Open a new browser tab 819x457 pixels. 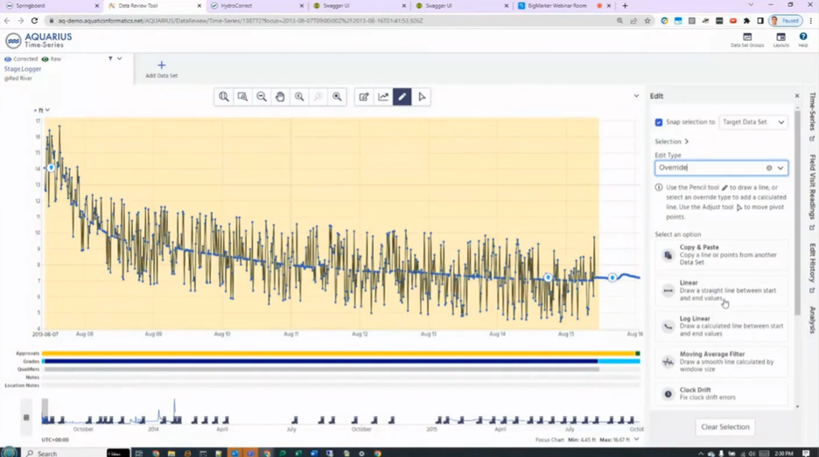coord(626,6)
